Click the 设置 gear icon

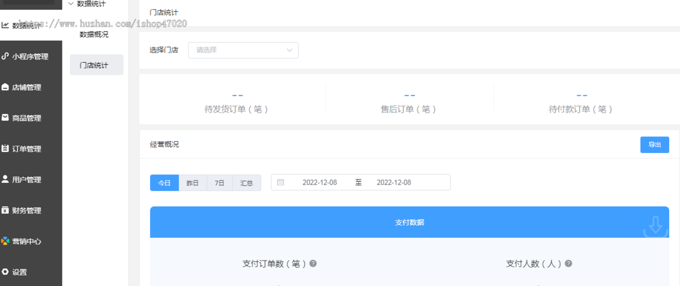(x=5, y=271)
